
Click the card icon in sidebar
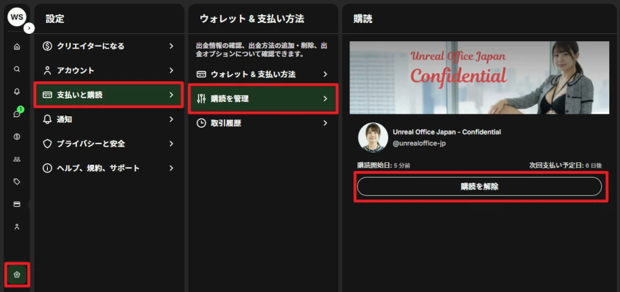(17, 204)
